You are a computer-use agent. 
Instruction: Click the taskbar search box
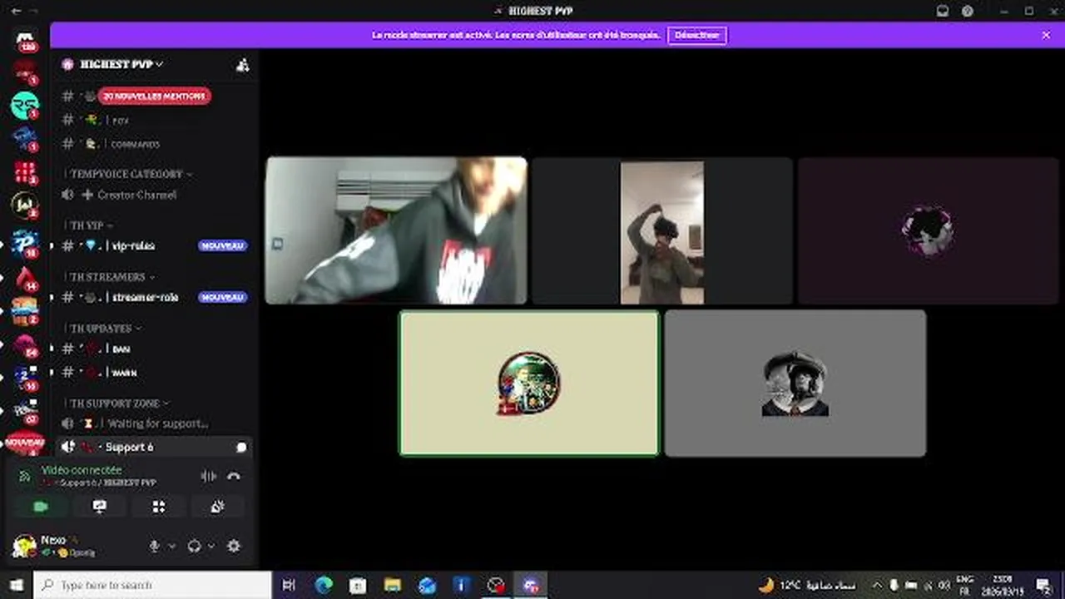point(153,585)
